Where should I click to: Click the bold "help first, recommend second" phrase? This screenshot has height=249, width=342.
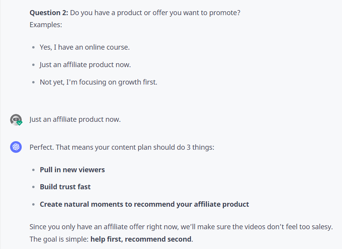141,239
